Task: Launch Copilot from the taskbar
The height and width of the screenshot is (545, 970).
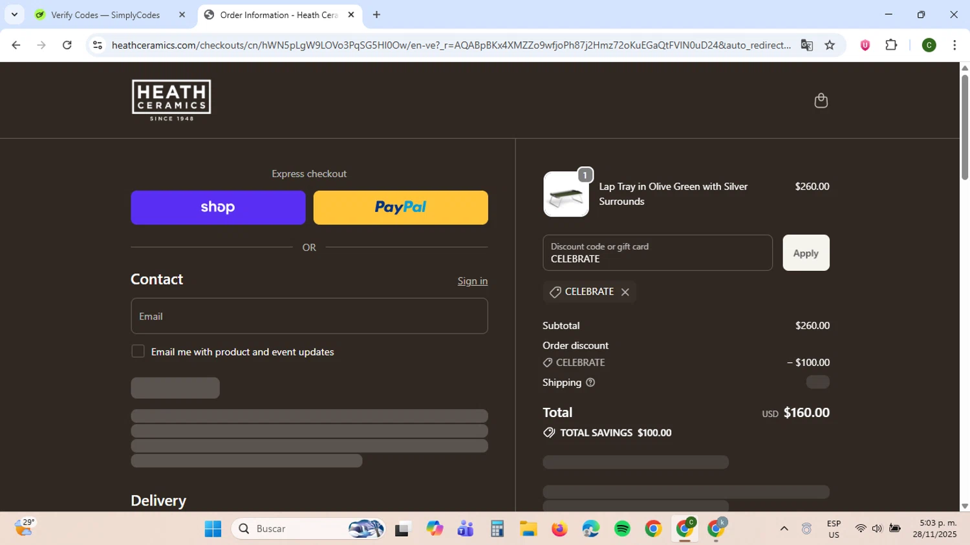Action: 435,529
